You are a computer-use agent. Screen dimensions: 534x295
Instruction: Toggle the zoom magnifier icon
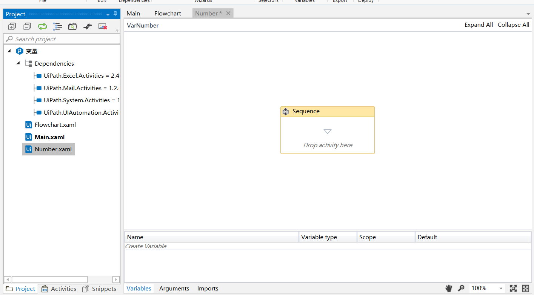461,288
